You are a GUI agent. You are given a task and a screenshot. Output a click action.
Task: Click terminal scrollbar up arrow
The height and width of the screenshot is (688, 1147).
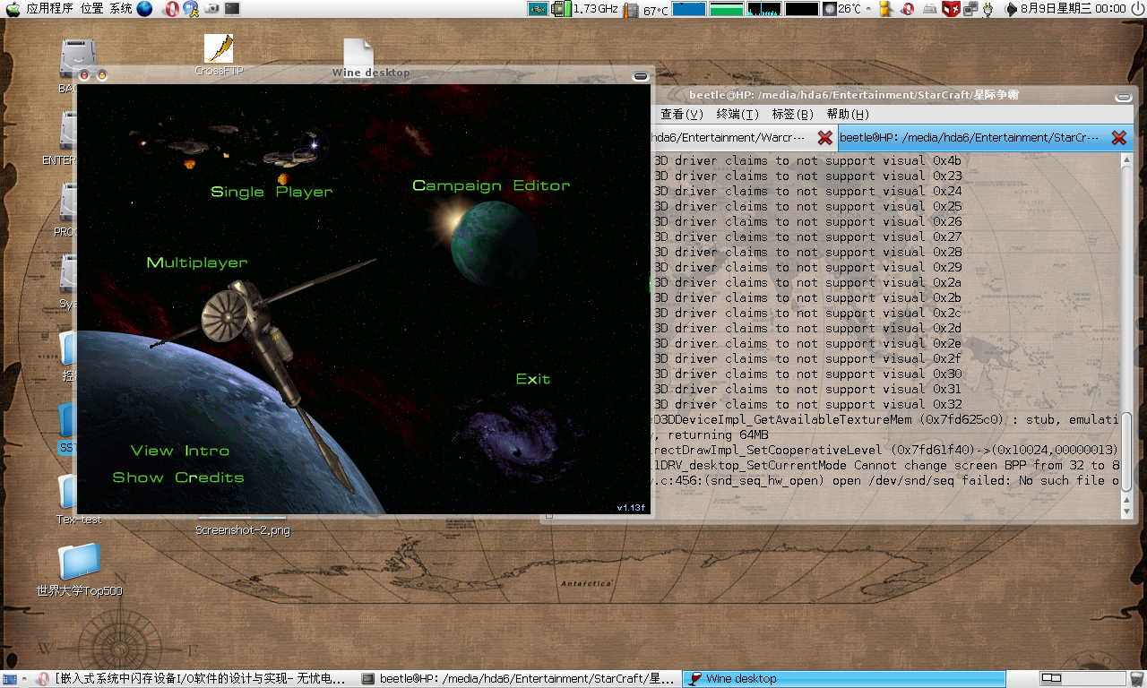tap(1127, 160)
